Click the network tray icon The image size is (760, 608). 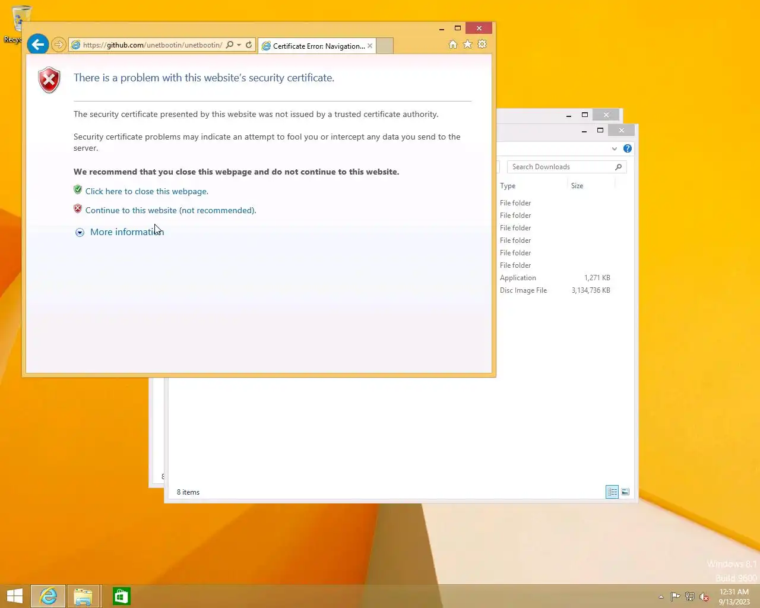point(689,597)
